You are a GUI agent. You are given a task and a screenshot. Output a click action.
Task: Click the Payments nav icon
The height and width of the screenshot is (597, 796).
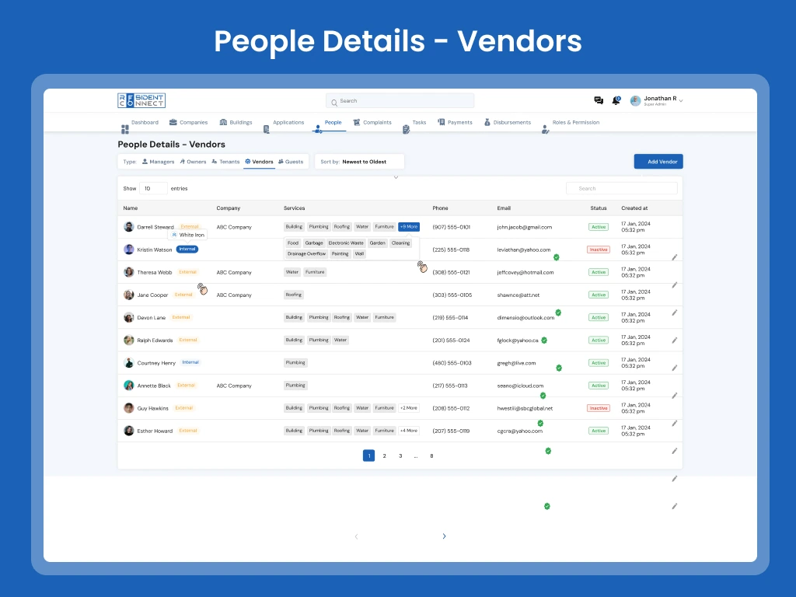click(x=442, y=122)
